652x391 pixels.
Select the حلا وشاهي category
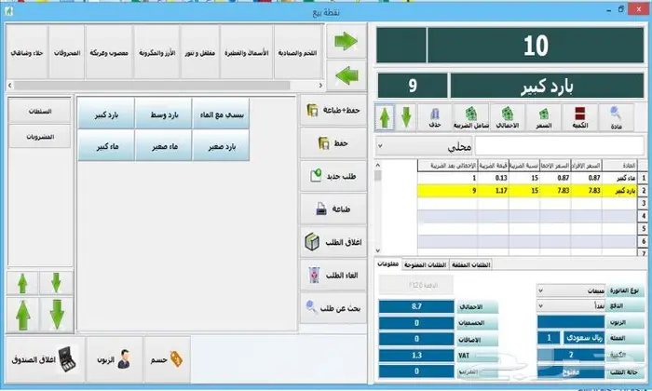point(27,52)
